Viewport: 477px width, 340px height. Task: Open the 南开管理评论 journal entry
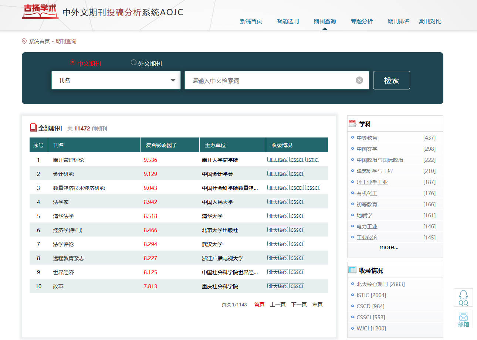(69, 160)
